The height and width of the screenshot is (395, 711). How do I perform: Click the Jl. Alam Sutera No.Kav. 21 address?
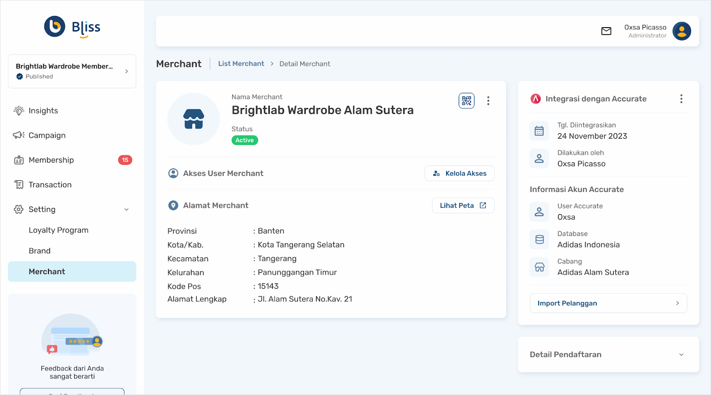tap(305, 299)
